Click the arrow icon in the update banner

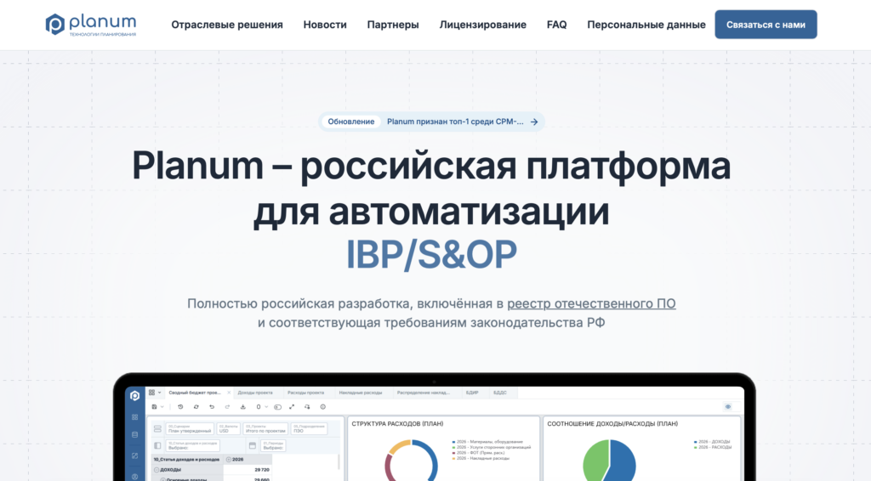(534, 122)
